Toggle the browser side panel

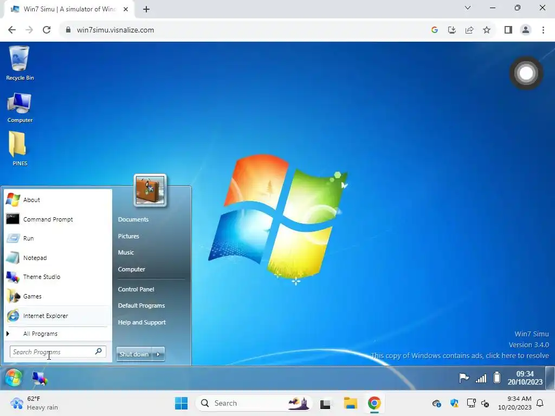pos(508,30)
